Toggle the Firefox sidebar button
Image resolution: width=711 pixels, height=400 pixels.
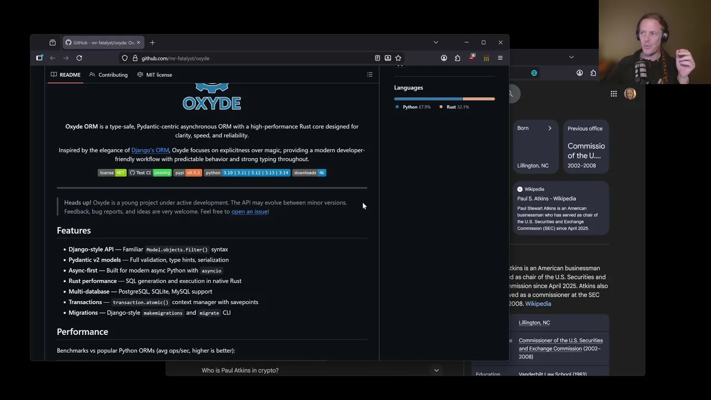point(39,58)
